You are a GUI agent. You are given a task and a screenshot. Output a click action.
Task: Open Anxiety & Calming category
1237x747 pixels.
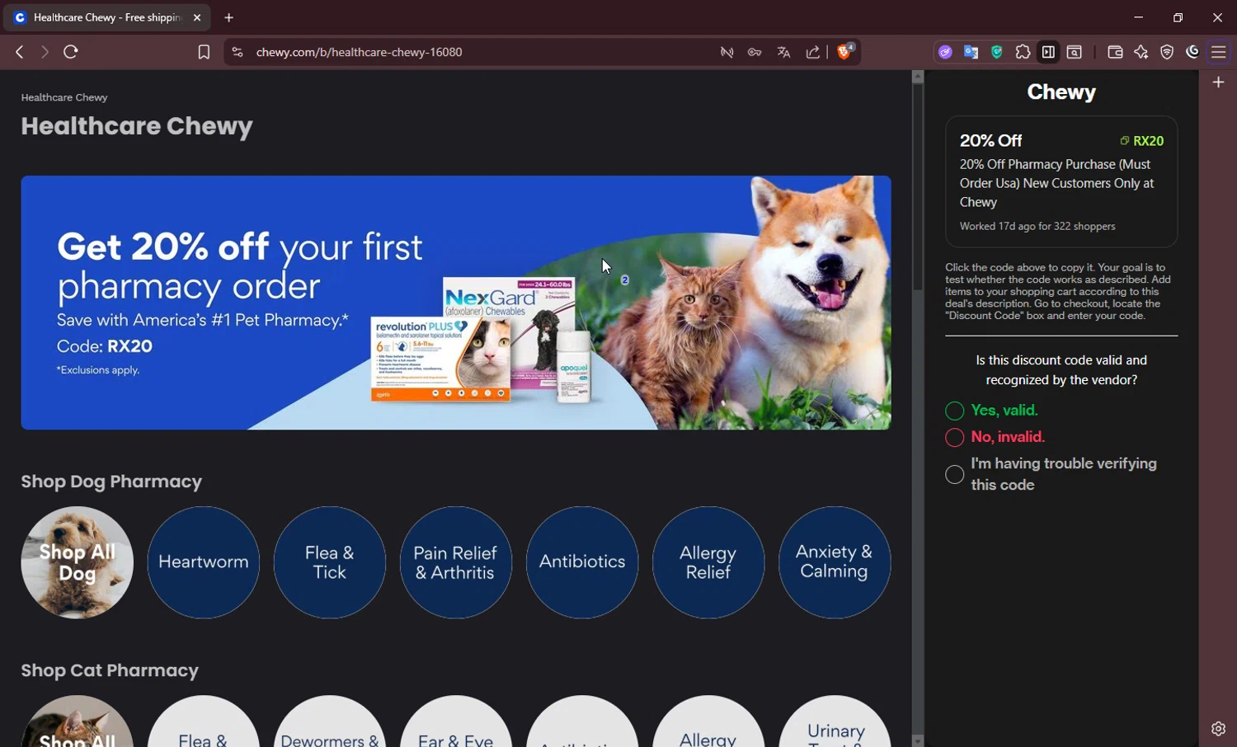point(834,562)
